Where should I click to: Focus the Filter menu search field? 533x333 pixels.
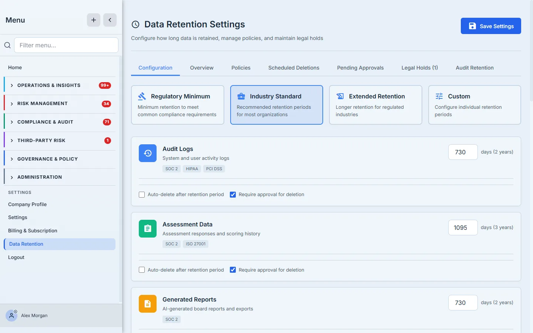[66, 45]
